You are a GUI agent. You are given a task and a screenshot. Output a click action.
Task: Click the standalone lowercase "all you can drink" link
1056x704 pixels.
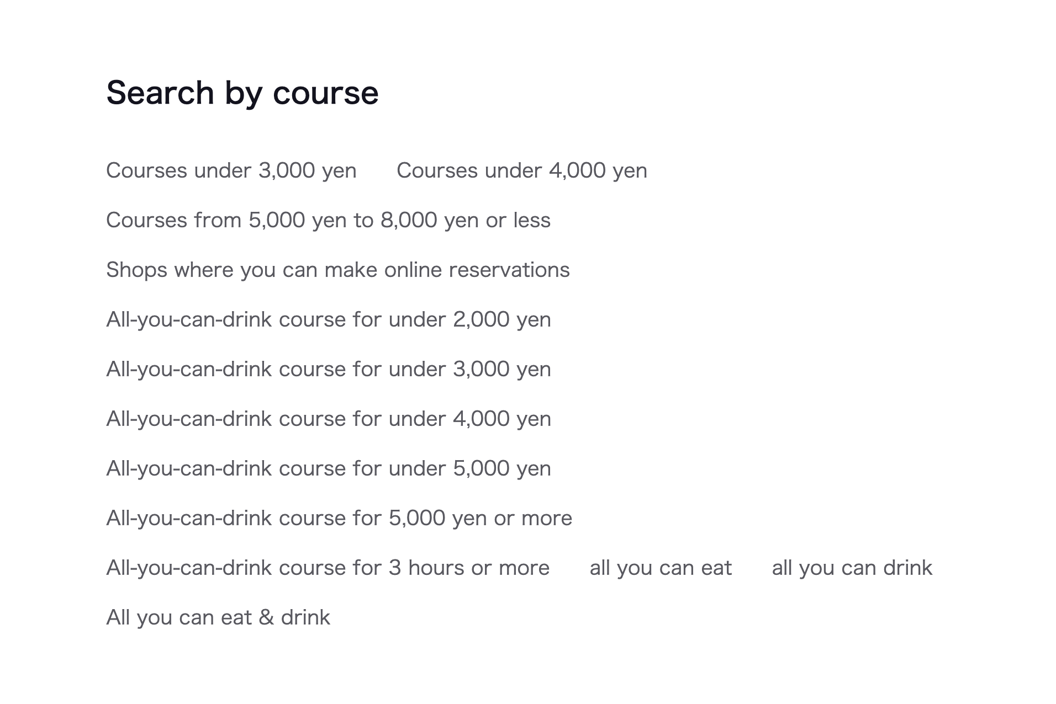coord(852,568)
